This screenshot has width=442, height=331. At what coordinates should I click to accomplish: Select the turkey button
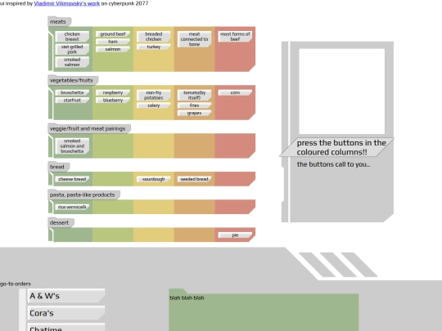click(154, 47)
